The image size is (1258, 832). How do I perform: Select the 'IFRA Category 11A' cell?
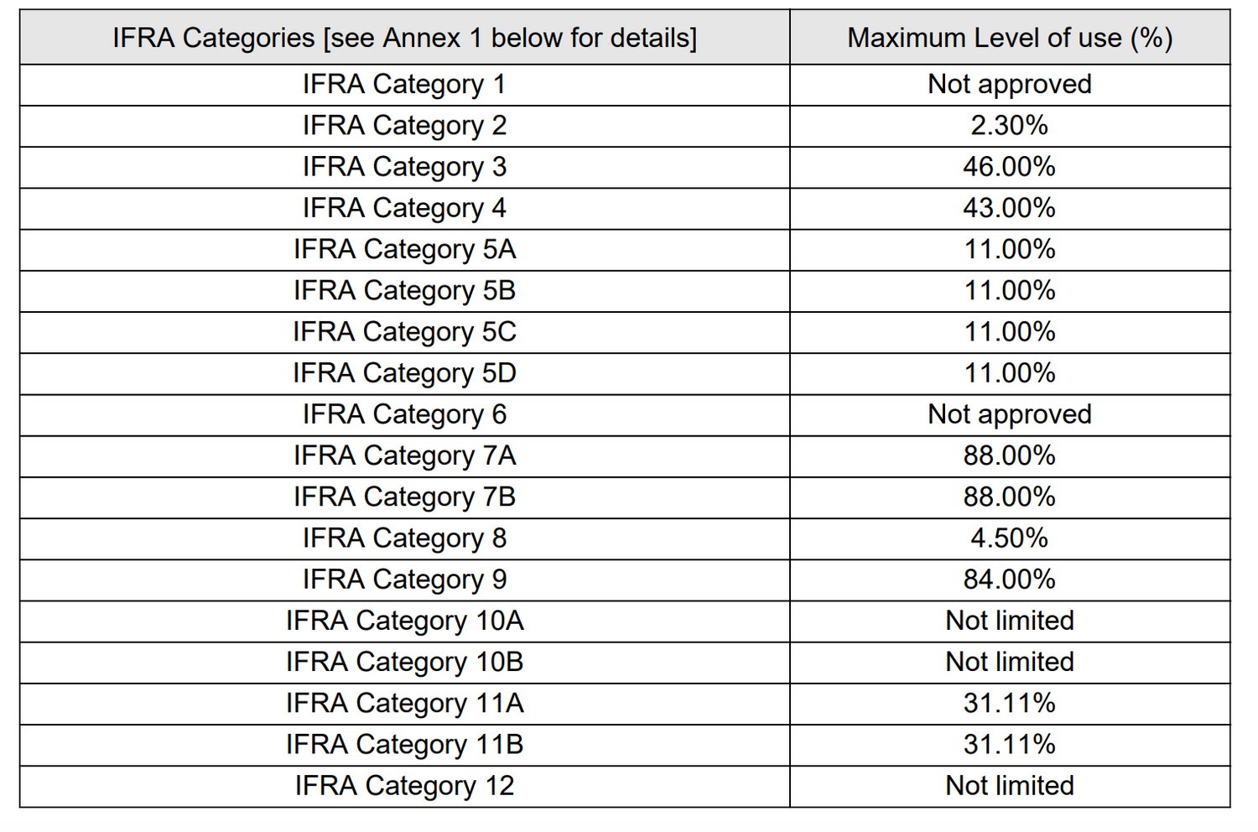pyautogui.click(x=404, y=703)
